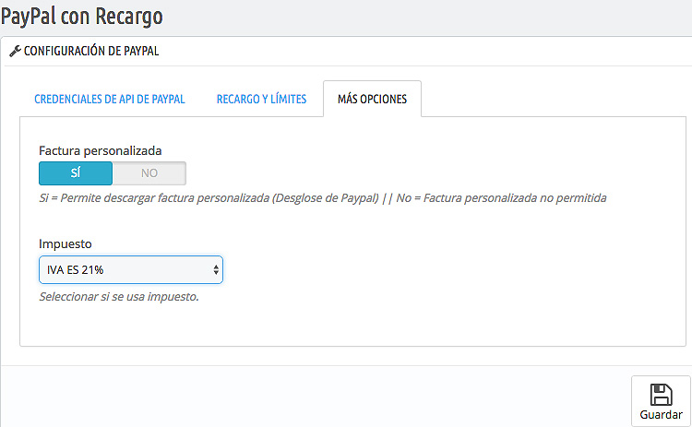Screen dimensions: 692x427
Task: Click the up-down arrows of the Impuesto select
Action: point(216,269)
